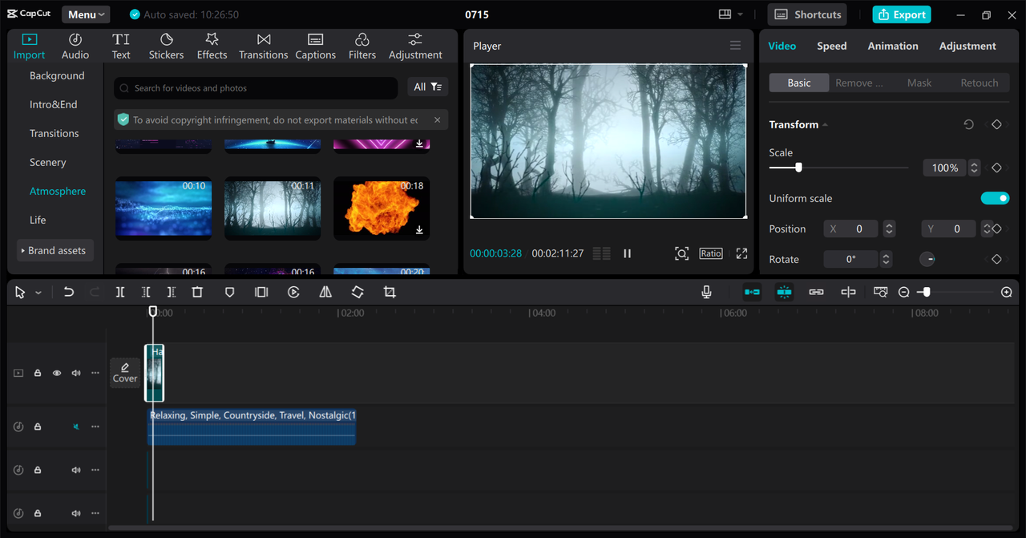Click the player fullscreen icon
The width and height of the screenshot is (1026, 538).
pyautogui.click(x=741, y=253)
